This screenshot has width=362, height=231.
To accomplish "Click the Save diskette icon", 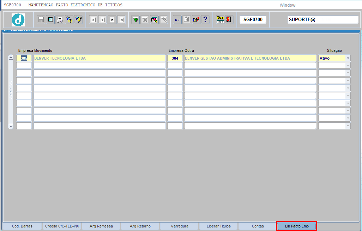I will click(x=41, y=20).
